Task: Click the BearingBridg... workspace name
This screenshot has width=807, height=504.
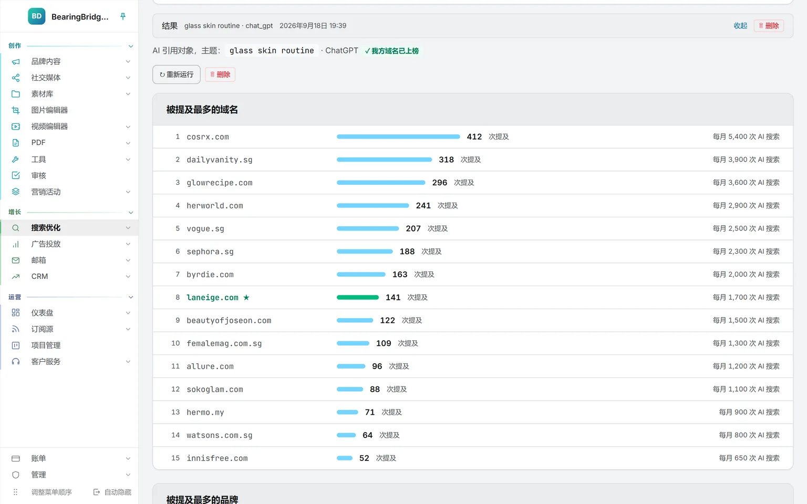Action: tap(80, 17)
